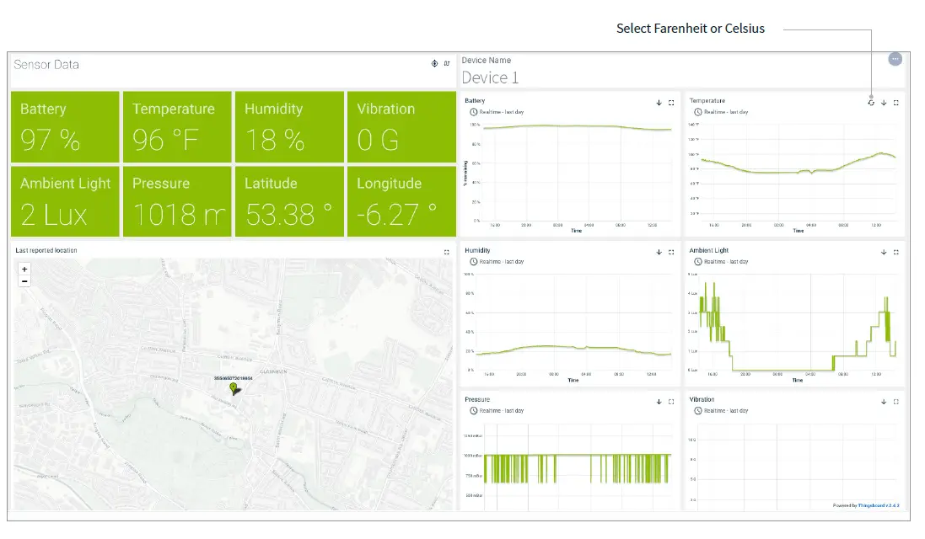The height and width of the screenshot is (539, 925).
Task: Expand the Humidity widget to fullscreen
Action: [x=671, y=252]
